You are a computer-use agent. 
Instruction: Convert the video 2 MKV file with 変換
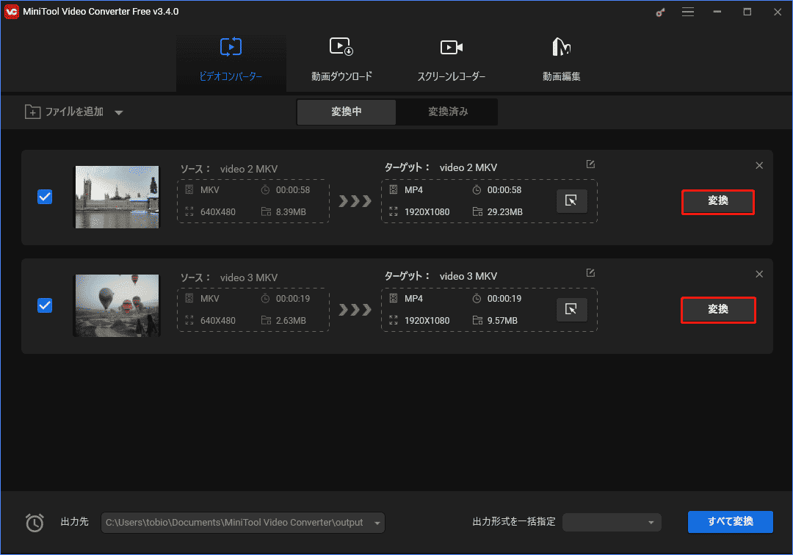pyautogui.click(x=717, y=202)
